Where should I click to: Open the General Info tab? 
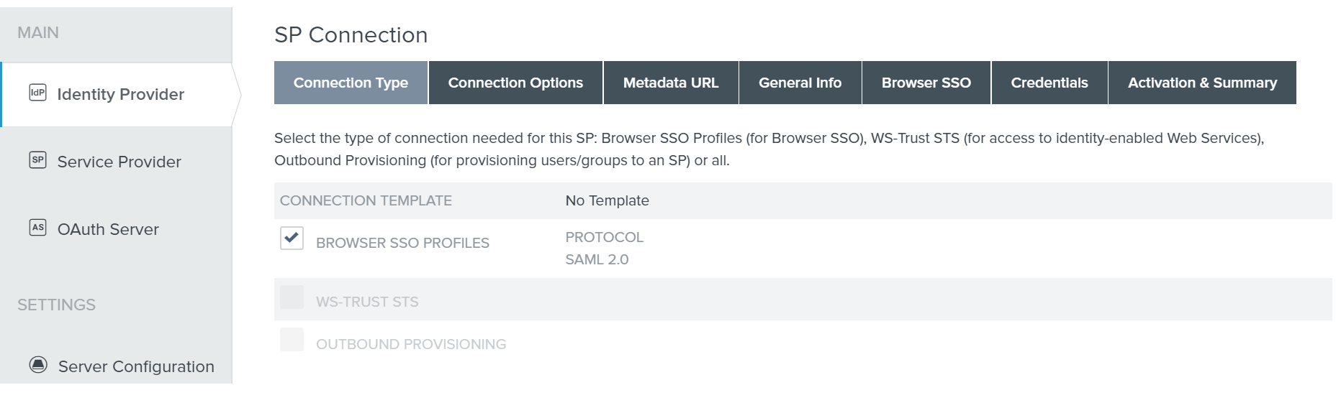click(800, 83)
